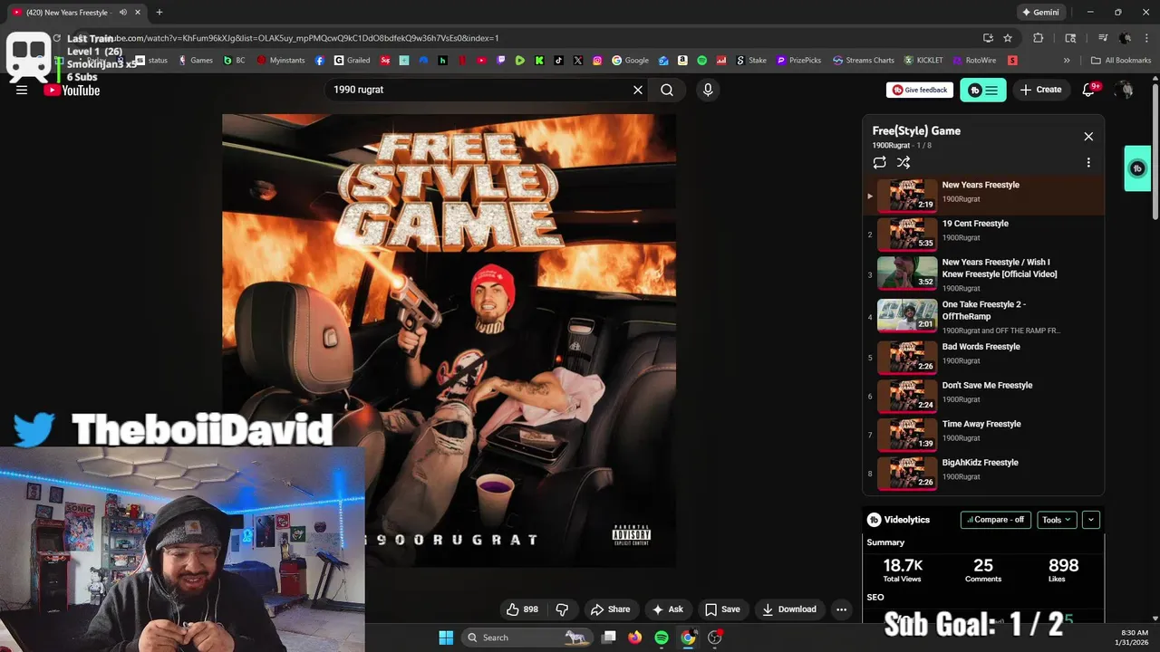
Task: Like the video (898 thumbs up)
Action: coord(522,609)
